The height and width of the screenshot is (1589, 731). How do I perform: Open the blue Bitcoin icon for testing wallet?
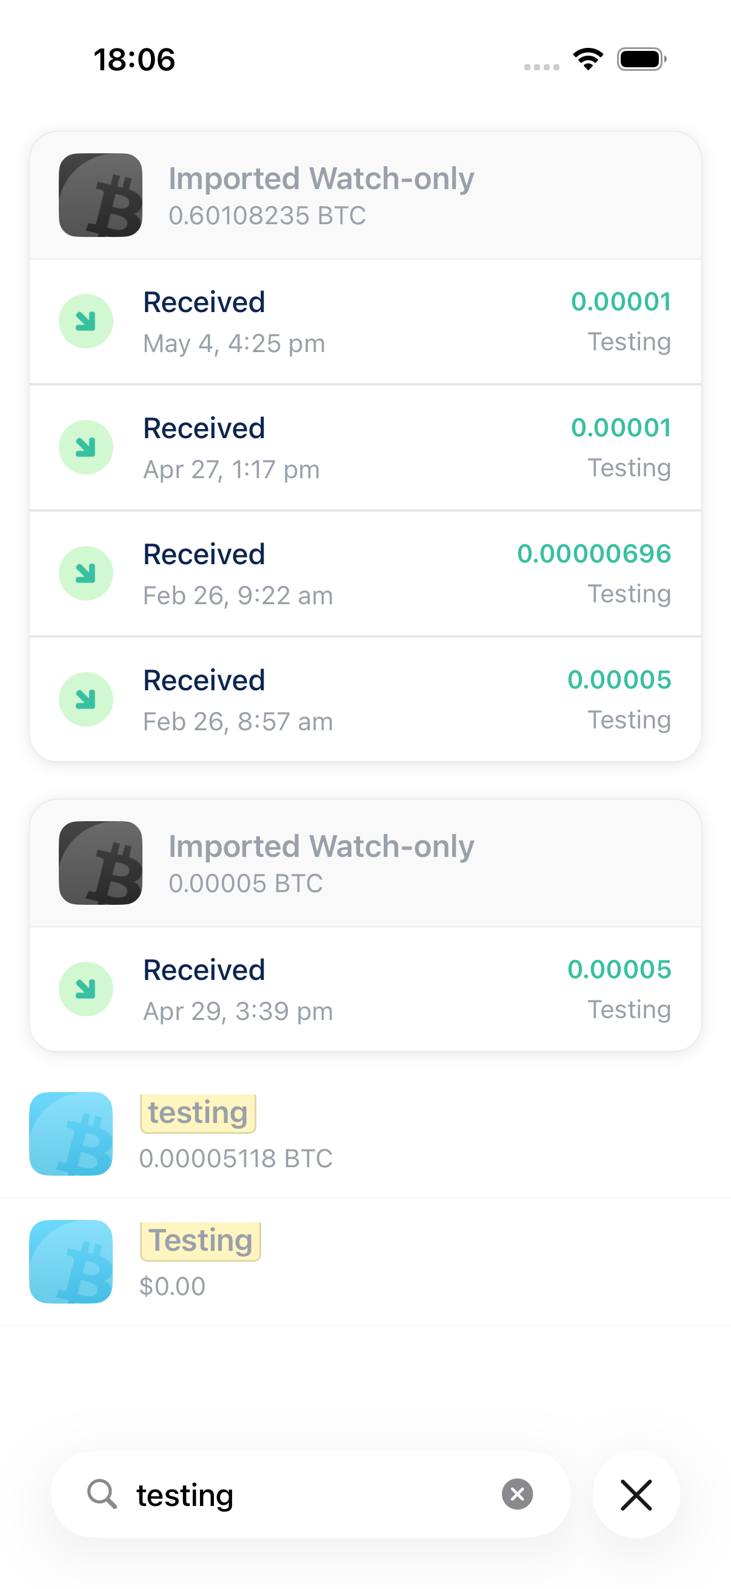click(71, 1134)
